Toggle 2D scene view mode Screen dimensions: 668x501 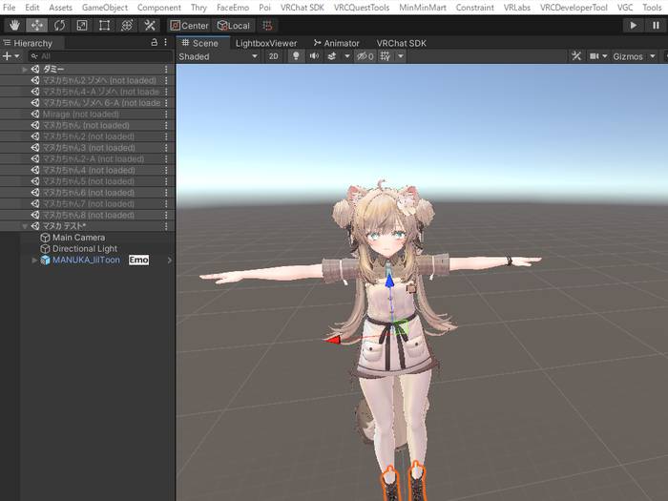click(x=274, y=56)
